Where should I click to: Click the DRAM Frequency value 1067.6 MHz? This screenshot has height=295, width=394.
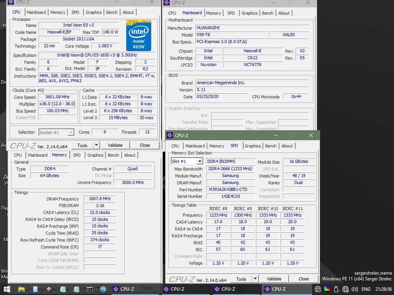[x=100, y=198]
